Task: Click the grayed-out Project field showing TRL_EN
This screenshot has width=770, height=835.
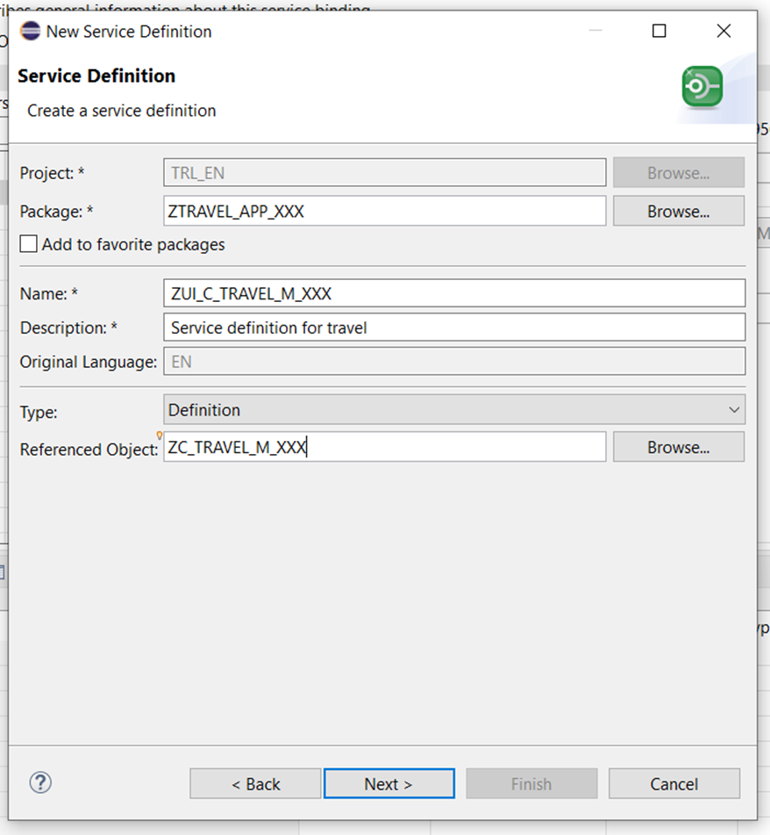Action: tap(384, 172)
